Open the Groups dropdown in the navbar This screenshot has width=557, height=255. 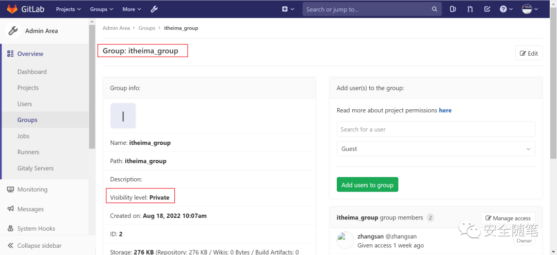tap(102, 9)
